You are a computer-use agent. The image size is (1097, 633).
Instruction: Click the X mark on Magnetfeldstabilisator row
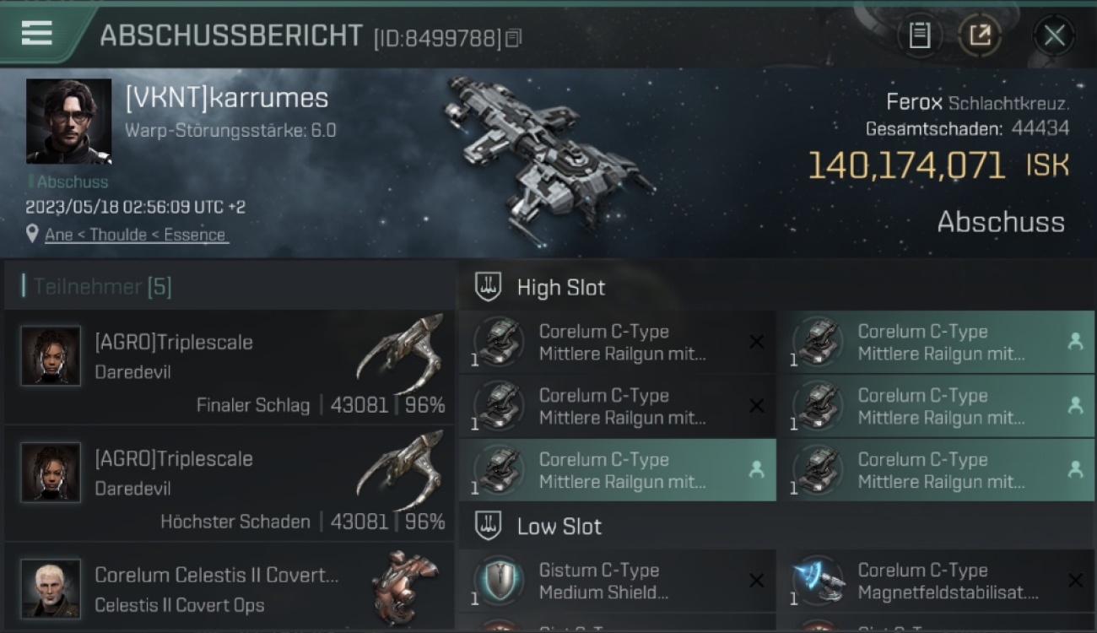[1075, 581]
